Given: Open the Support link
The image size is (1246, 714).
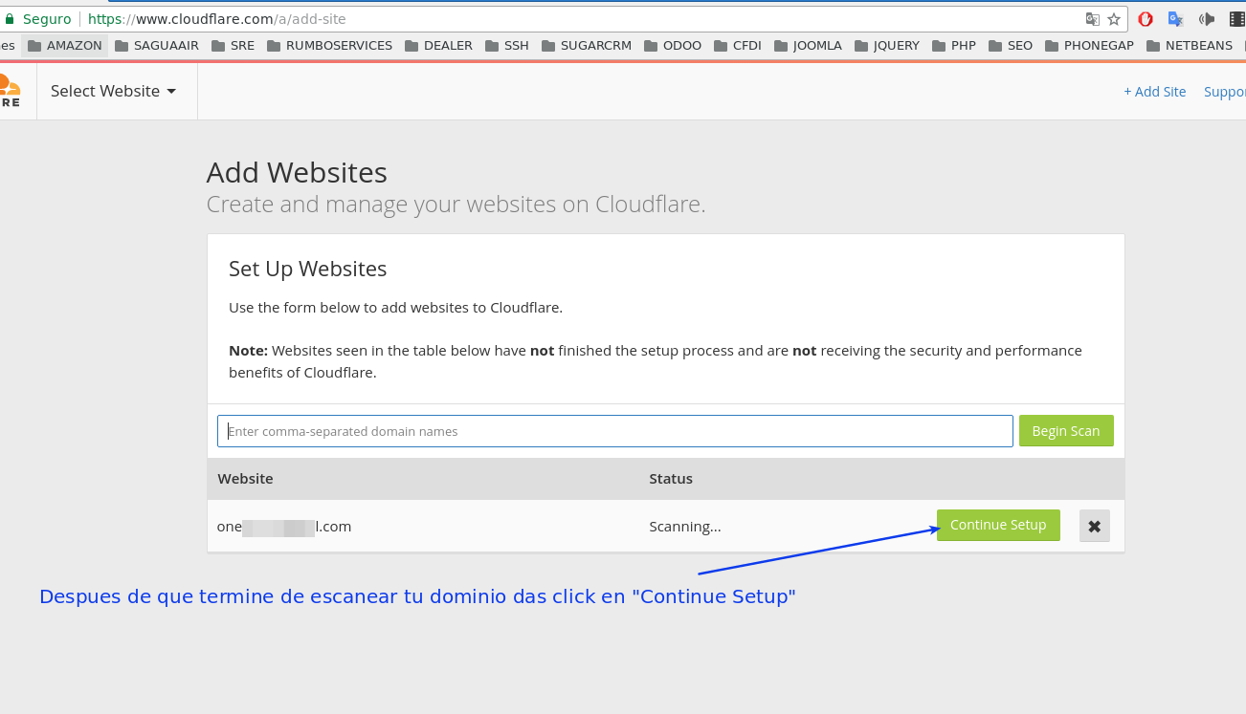Looking at the screenshot, I should (1225, 92).
